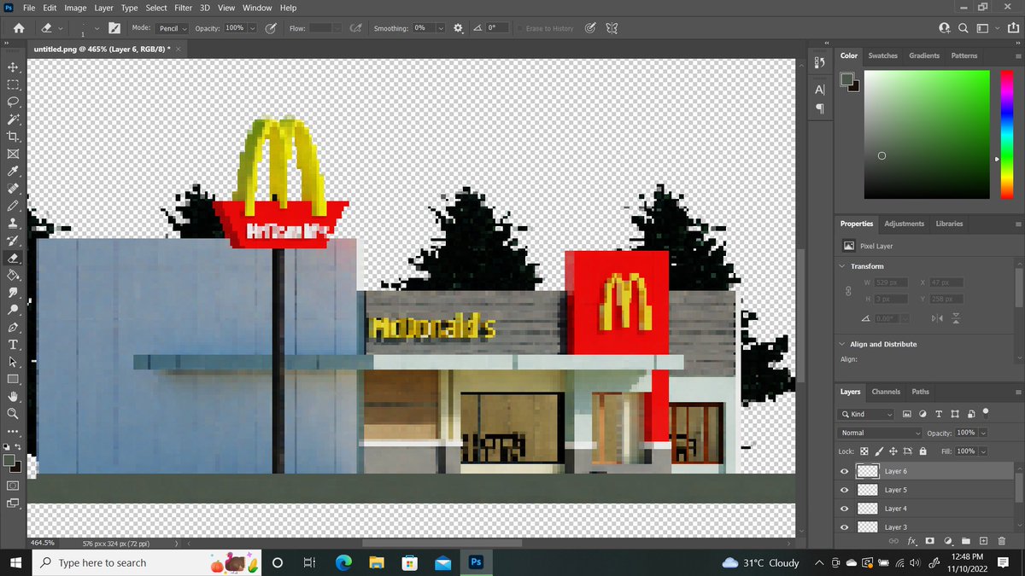Viewport: 1025px width, 576px height.
Task: Select the Lasso tool
Action: (x=13, y=102)
